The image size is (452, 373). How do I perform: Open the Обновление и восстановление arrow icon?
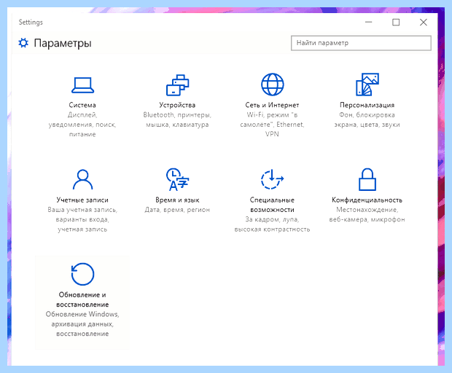82,274
